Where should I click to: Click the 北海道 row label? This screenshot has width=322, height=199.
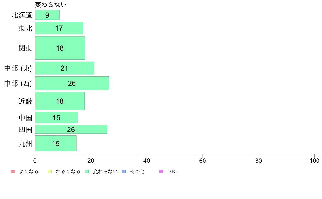22,15
